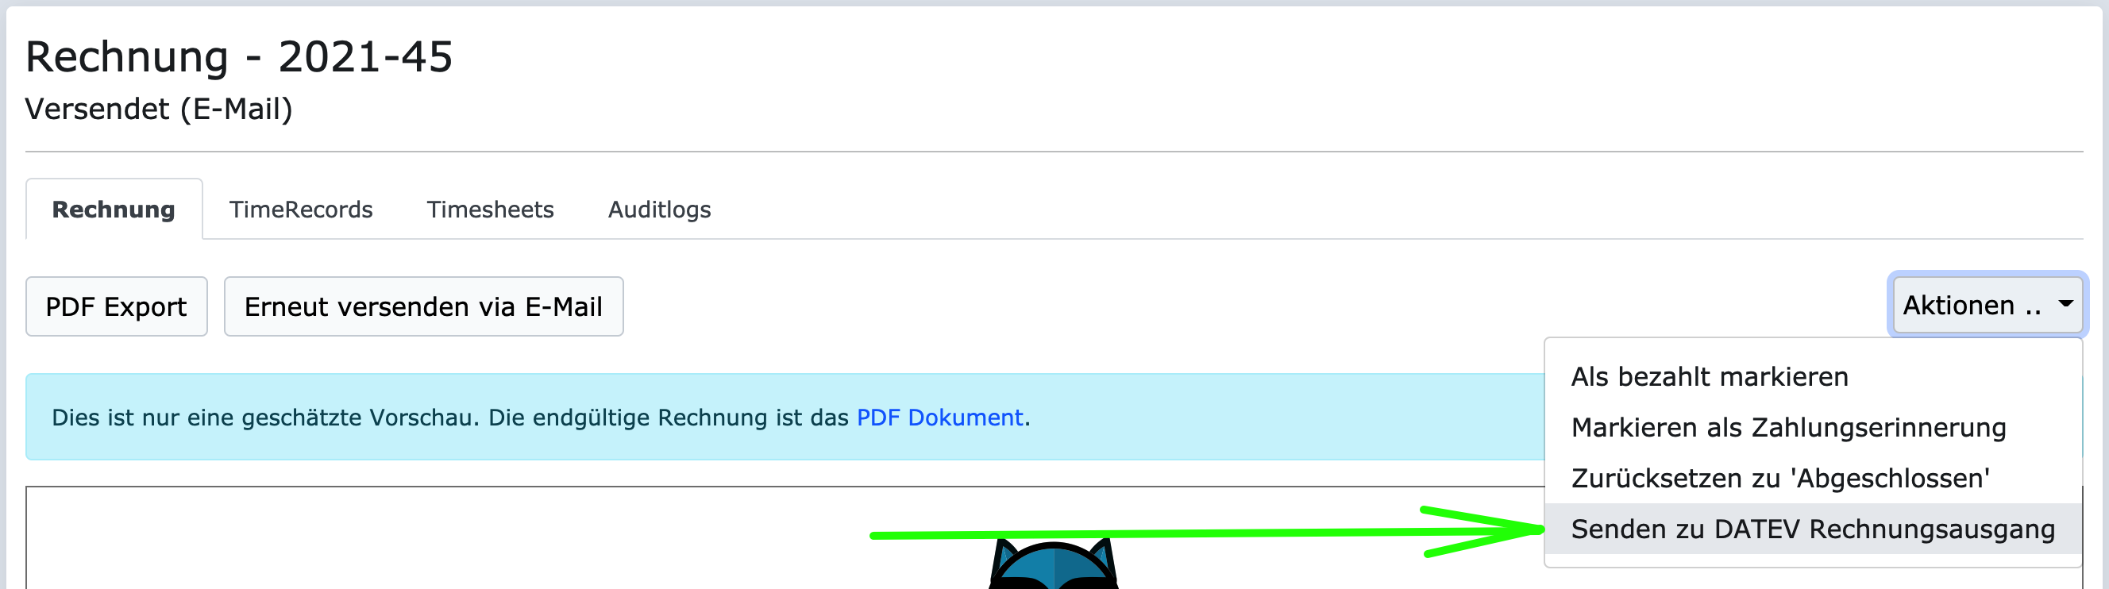Open the 'PDF Dokument' link
2109x589 pixels.
click(940, 418)
